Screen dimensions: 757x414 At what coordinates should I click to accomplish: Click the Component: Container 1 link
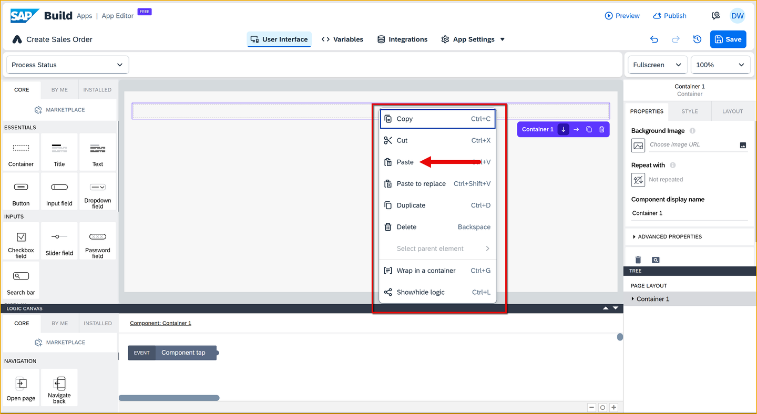160,323
